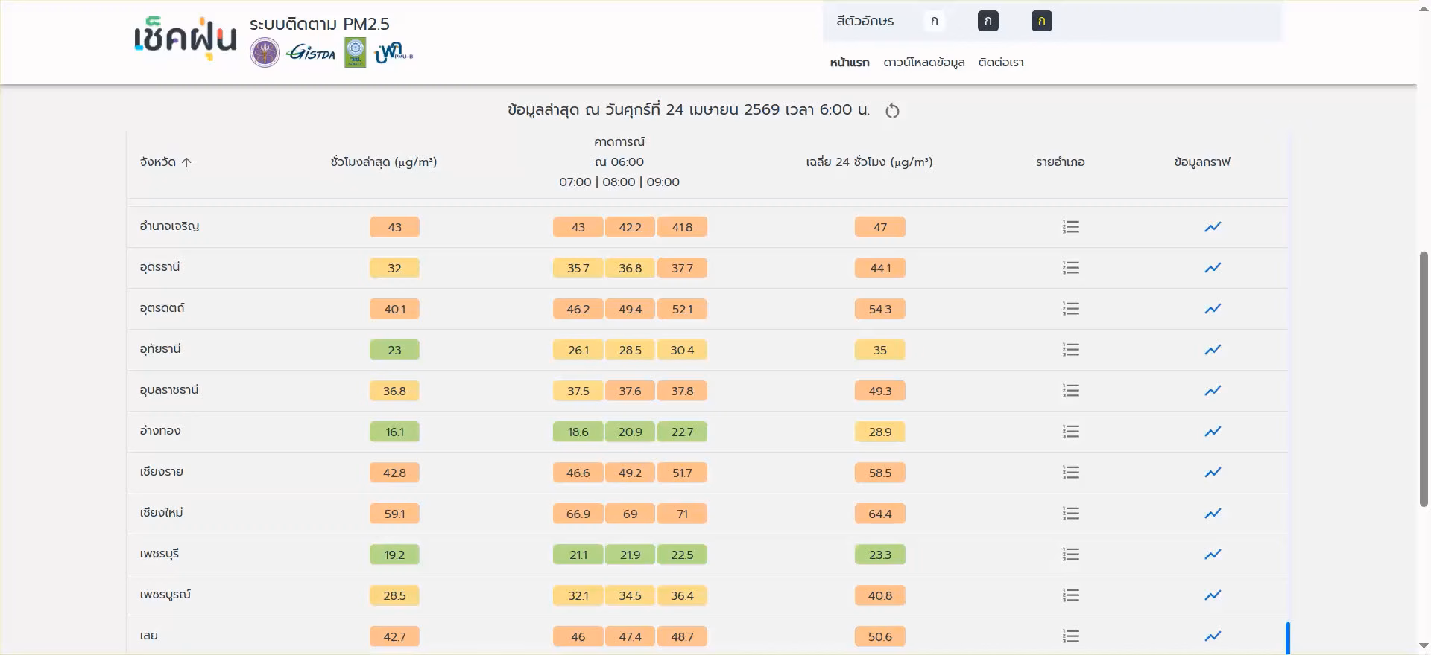Screen dimensions: 1431x655
Task: Sort table by จังหวัด column arrow
Action: point(186,162)
